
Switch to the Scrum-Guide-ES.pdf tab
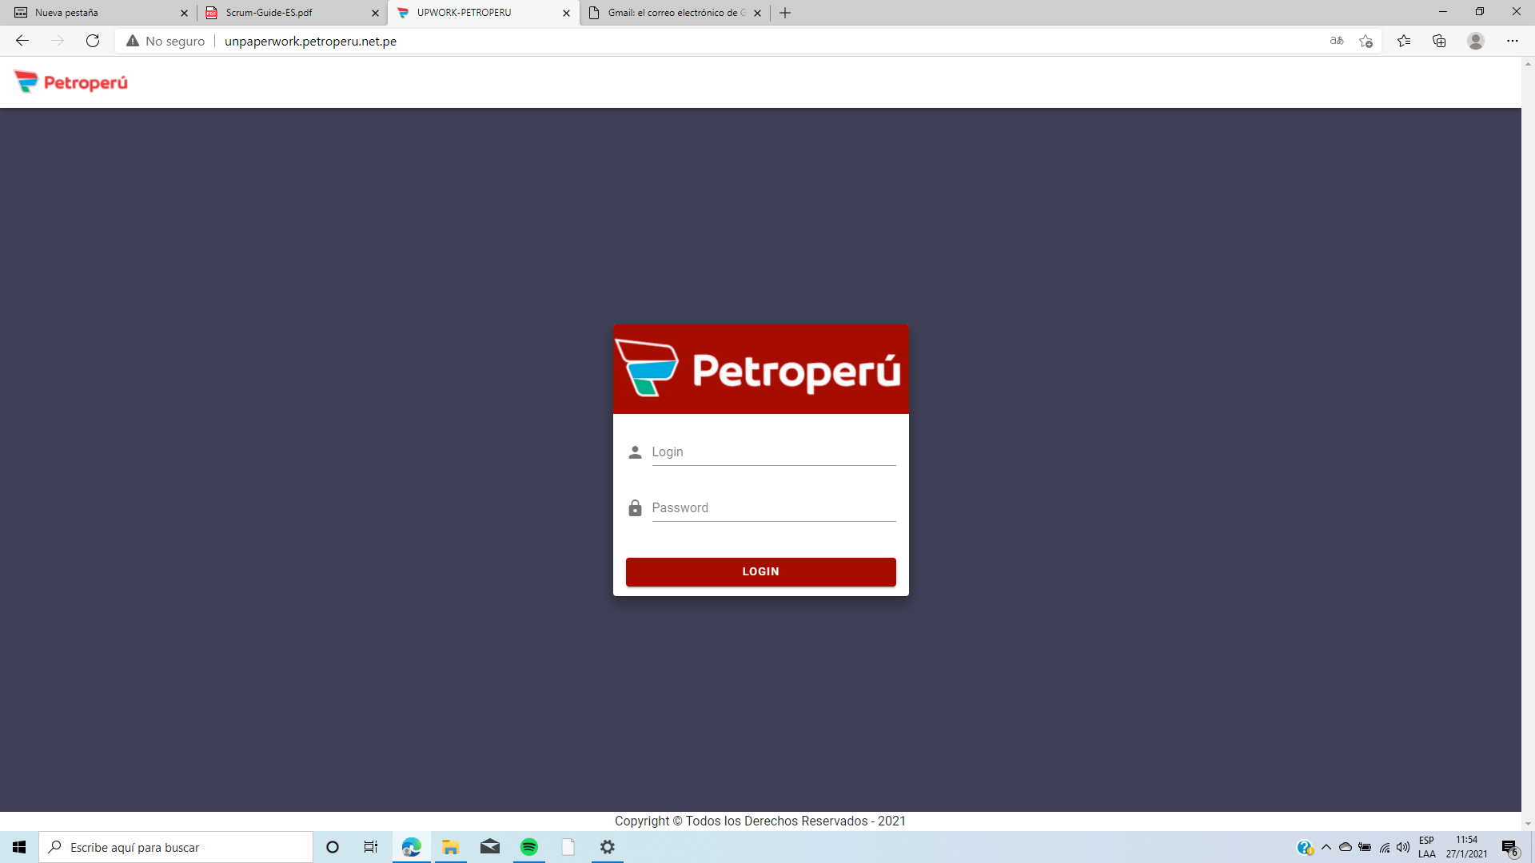pyautogui.click(x=289, y=13)
